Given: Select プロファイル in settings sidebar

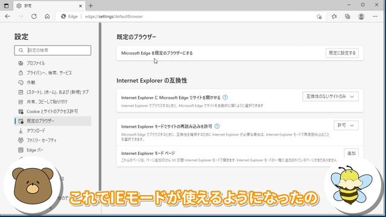Looking at the screenshot, I should [x=52, y=63].
